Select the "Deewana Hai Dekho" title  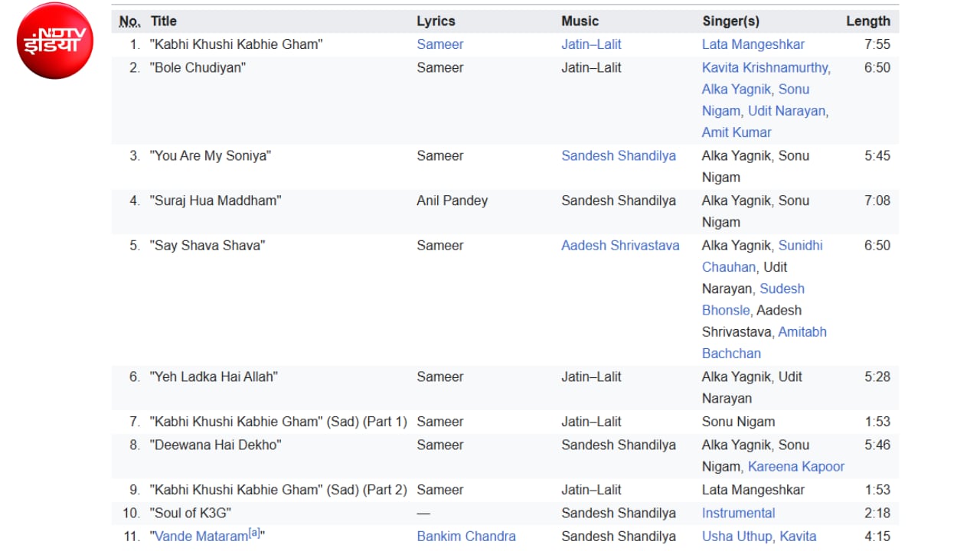coord(216,445)
